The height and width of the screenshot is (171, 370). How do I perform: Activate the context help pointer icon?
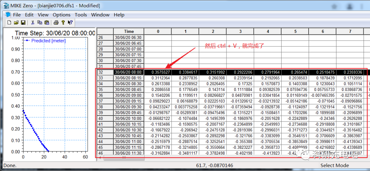tap(70, 23)
